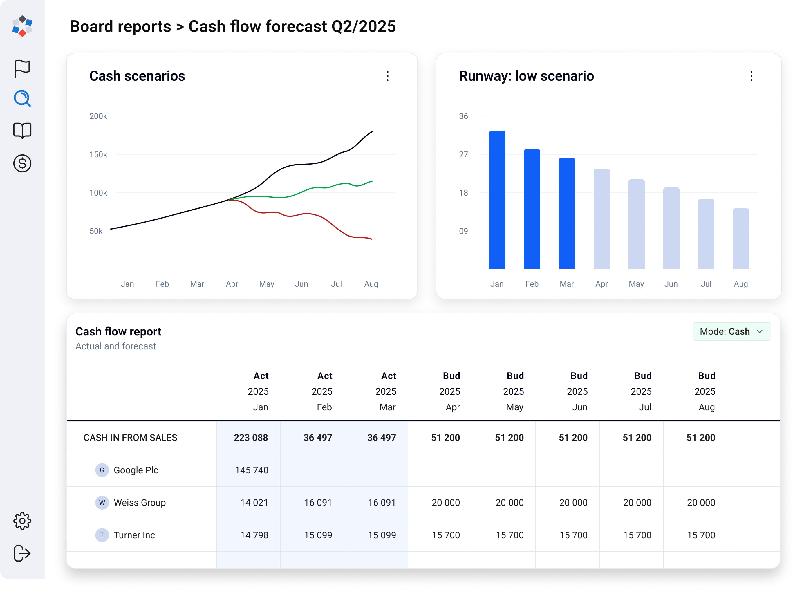Expand the Mode: Cash dropdown
The width and height of the screenshot is (802, 592).
coord(732,331)
